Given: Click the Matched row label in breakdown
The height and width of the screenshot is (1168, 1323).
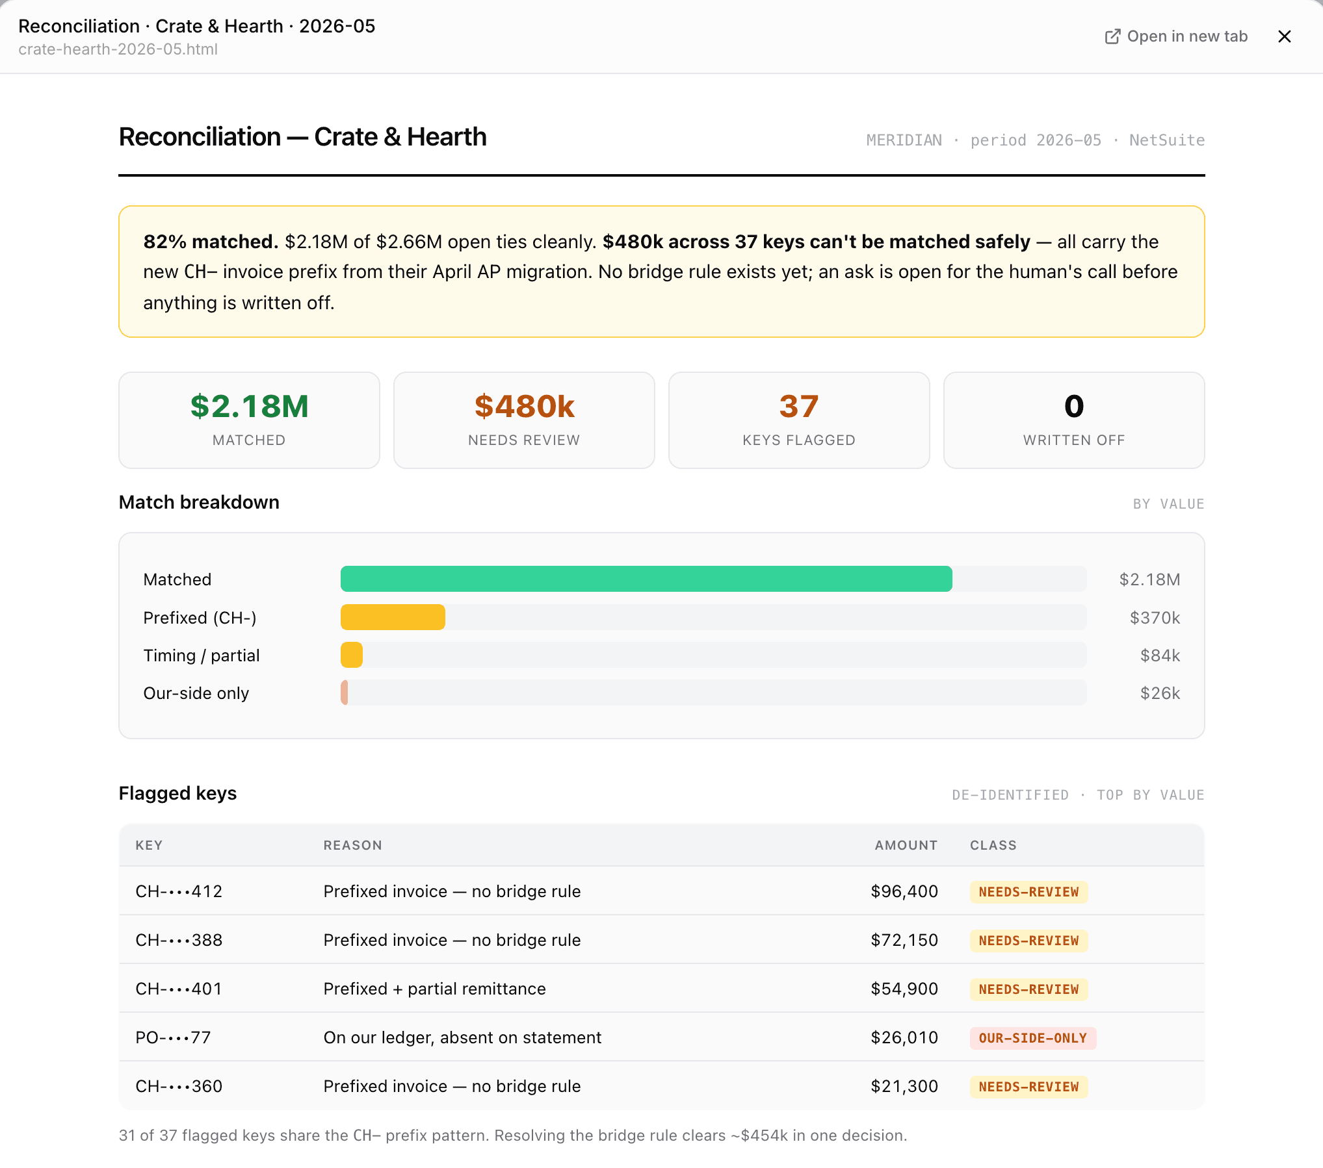Looking at the screenshot, I should click(x=177, y=579).
